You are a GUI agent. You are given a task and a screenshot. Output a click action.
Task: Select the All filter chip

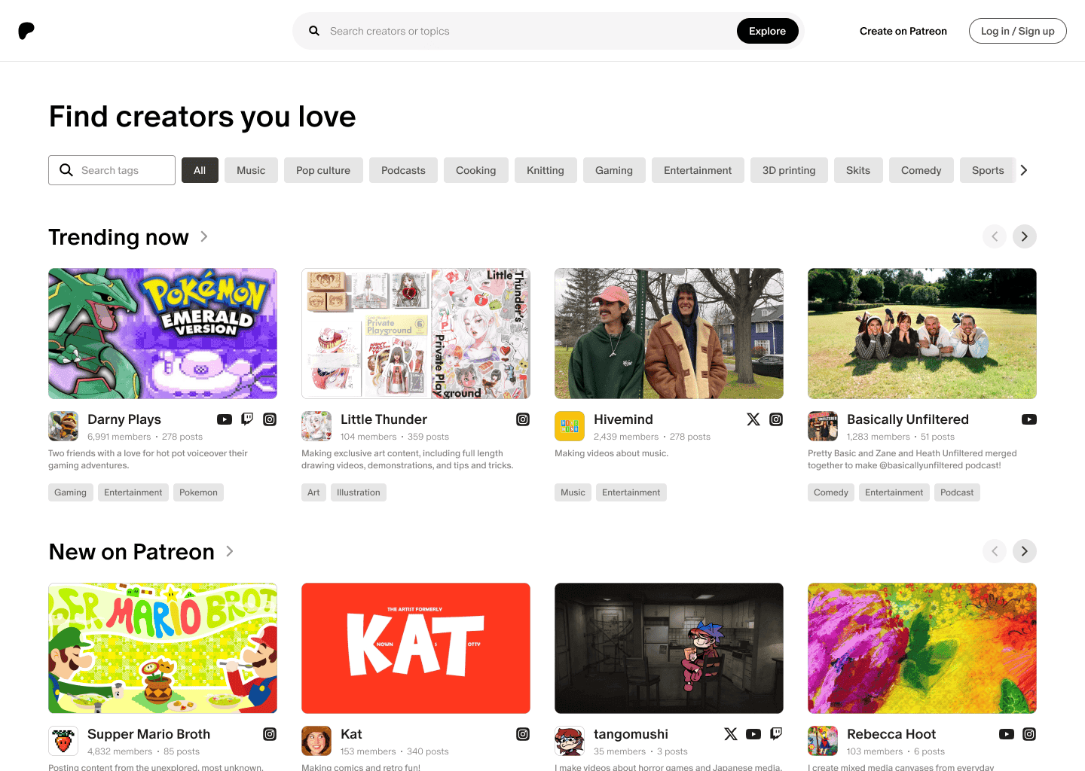[200, 170]
